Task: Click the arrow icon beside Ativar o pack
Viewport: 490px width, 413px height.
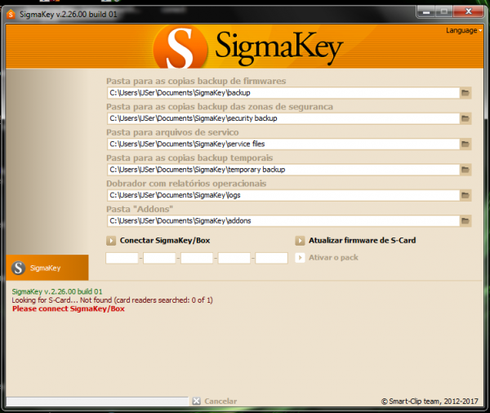Action: click(300, 258)
